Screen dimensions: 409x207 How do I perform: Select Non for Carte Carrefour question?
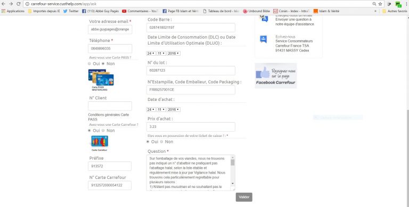pyautogui.click(x=103, y=131)
